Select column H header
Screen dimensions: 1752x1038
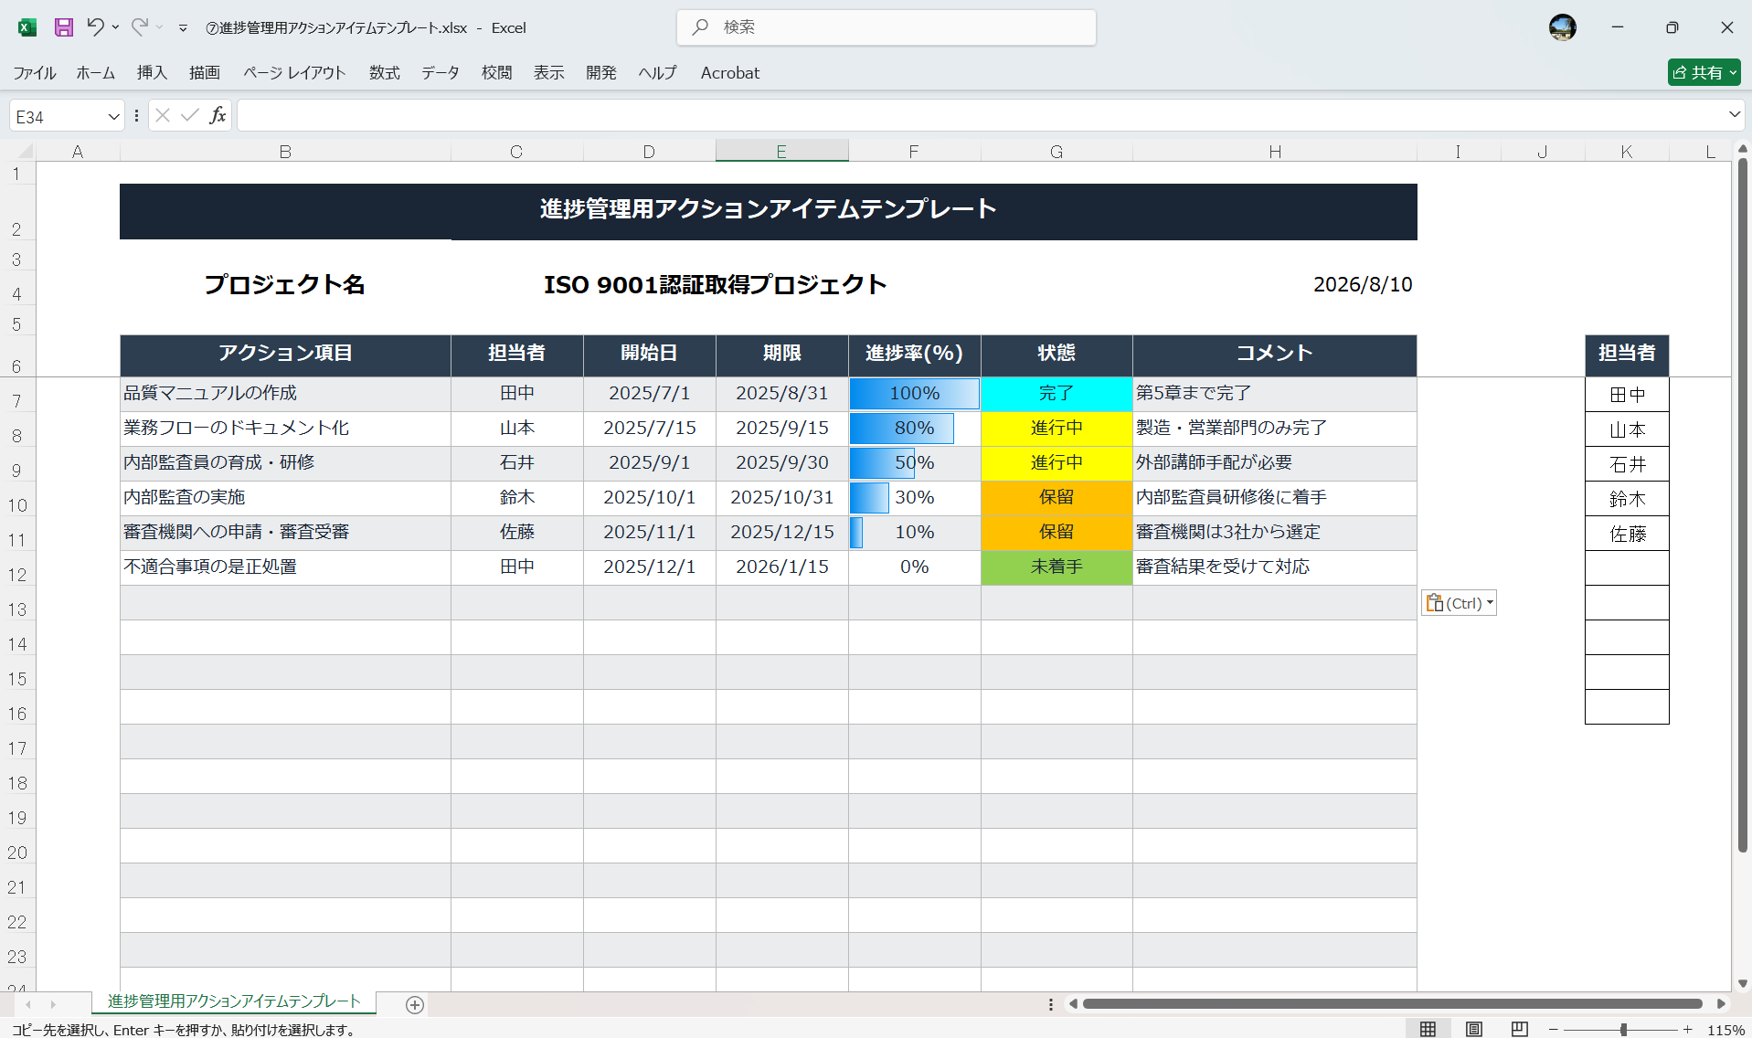1274,151
